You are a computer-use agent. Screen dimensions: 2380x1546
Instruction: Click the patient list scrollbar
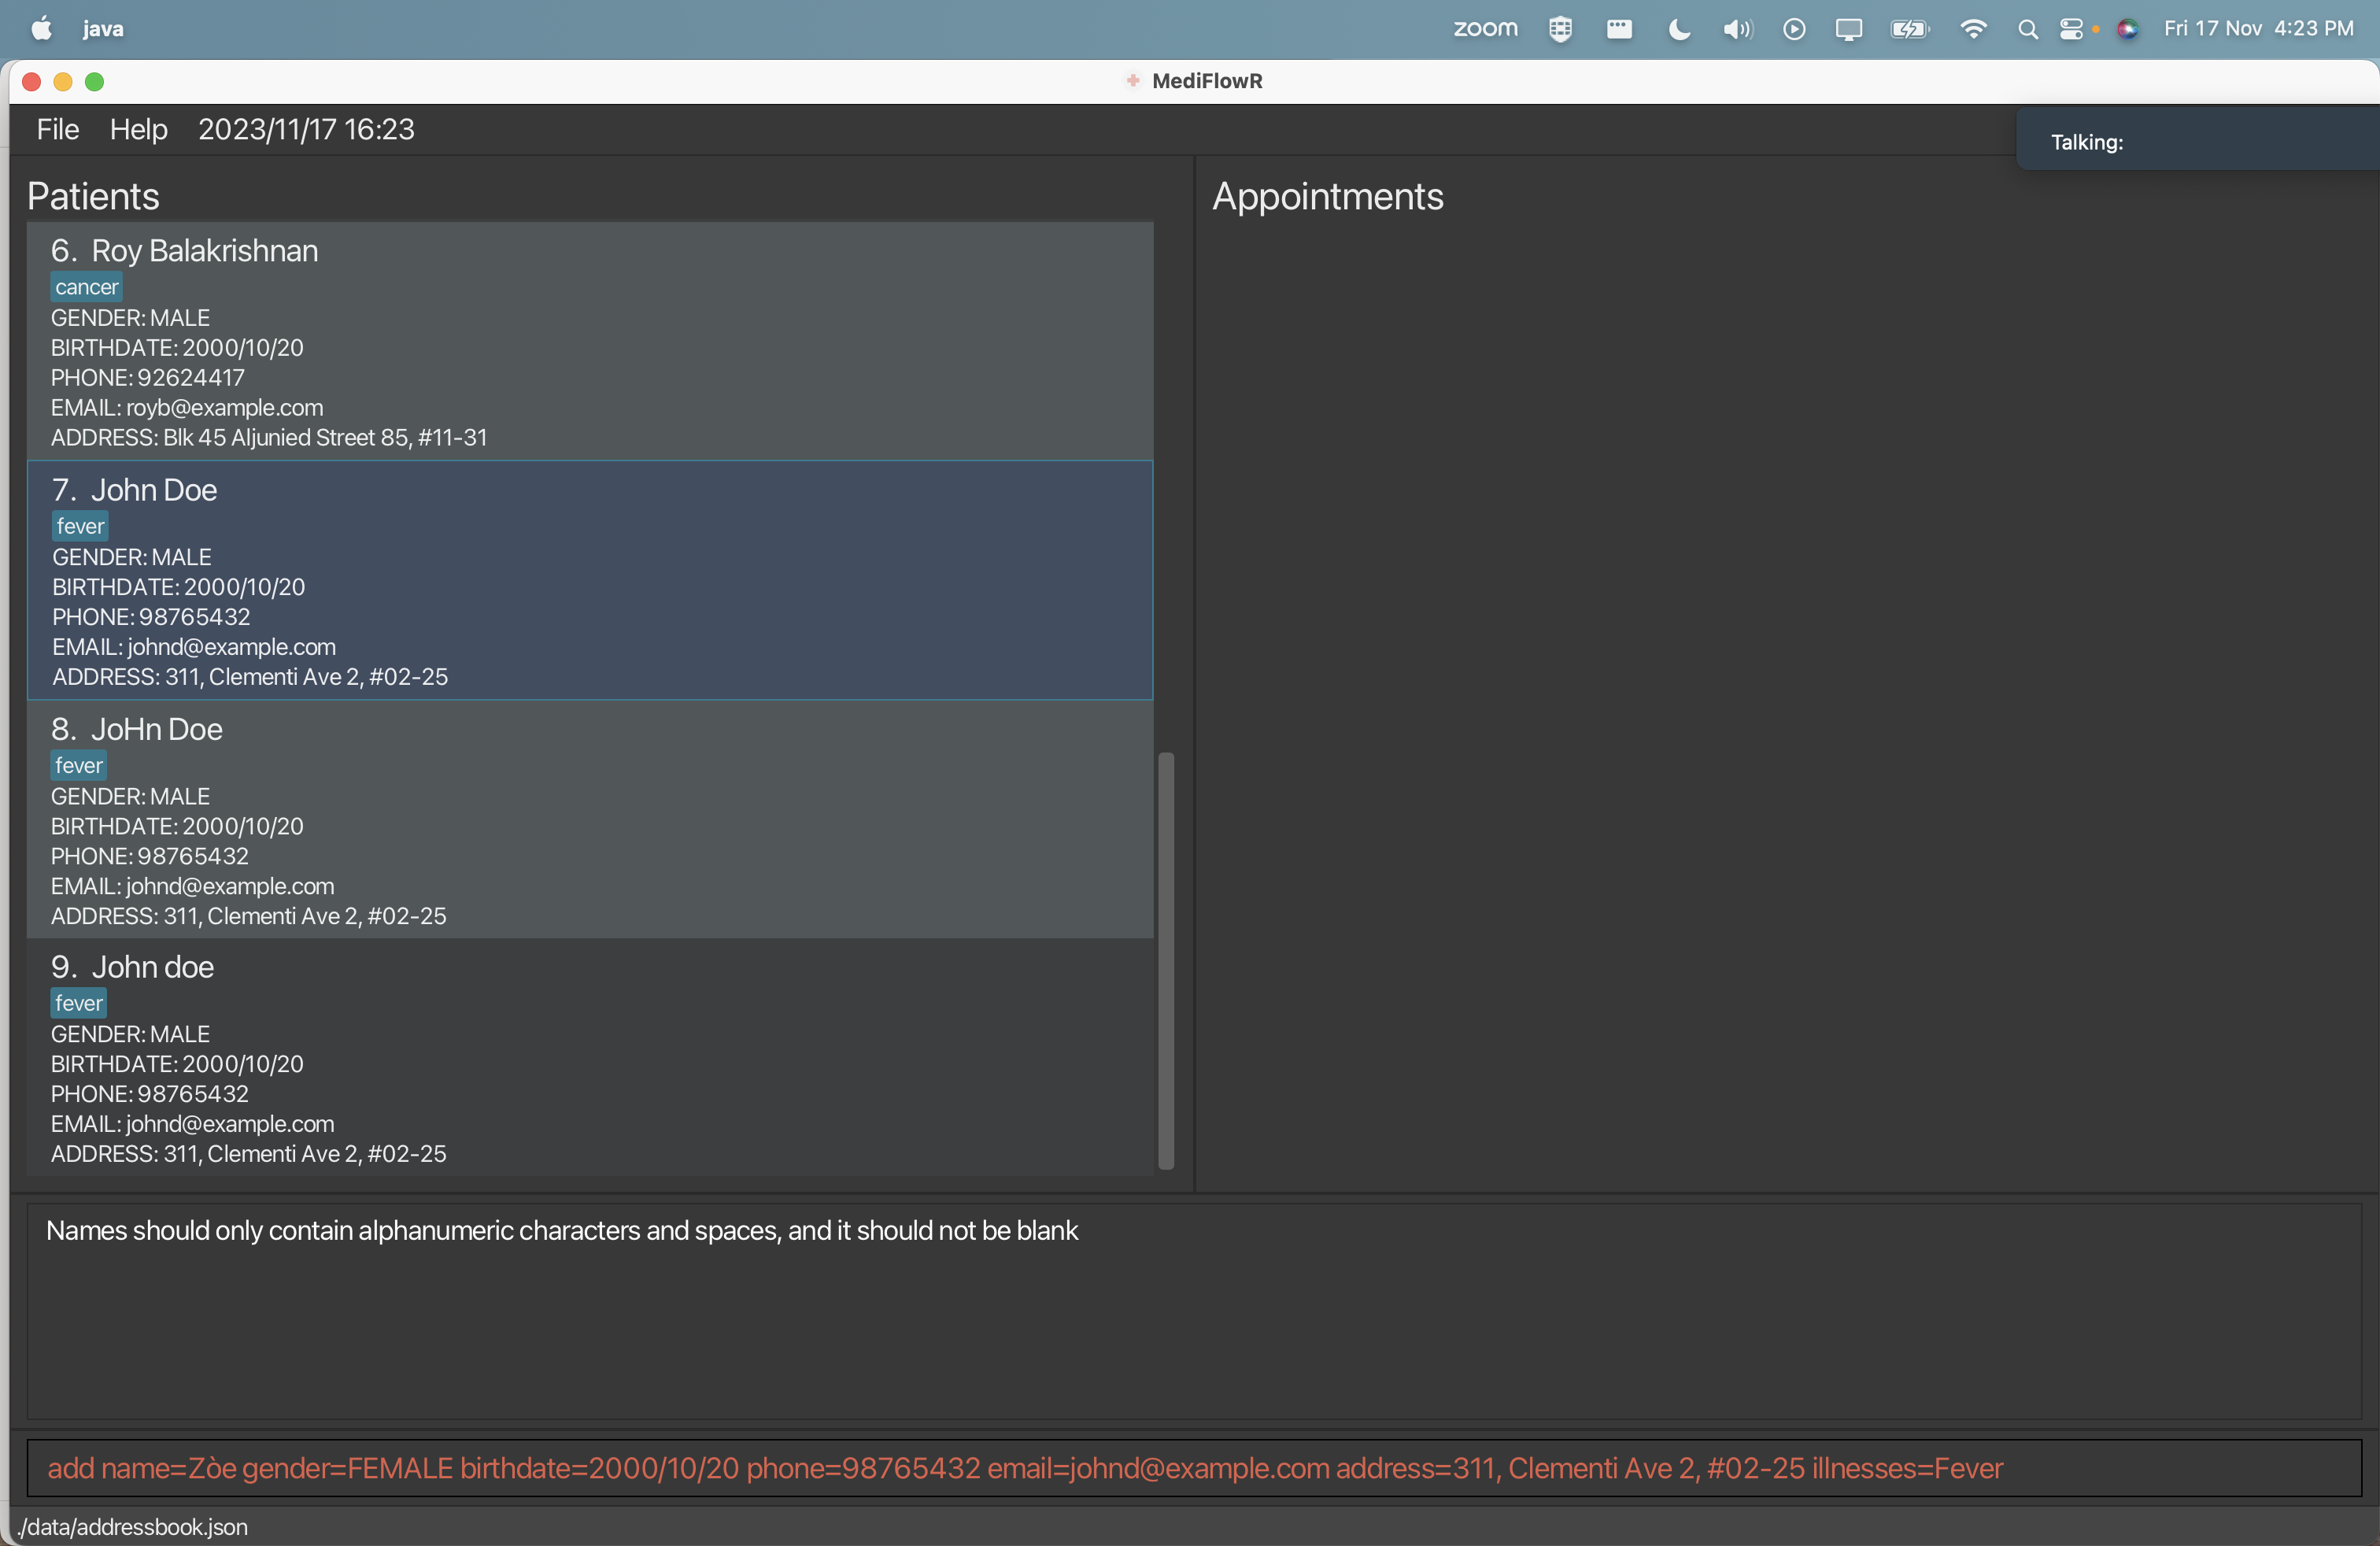[x=1165, y=960]
